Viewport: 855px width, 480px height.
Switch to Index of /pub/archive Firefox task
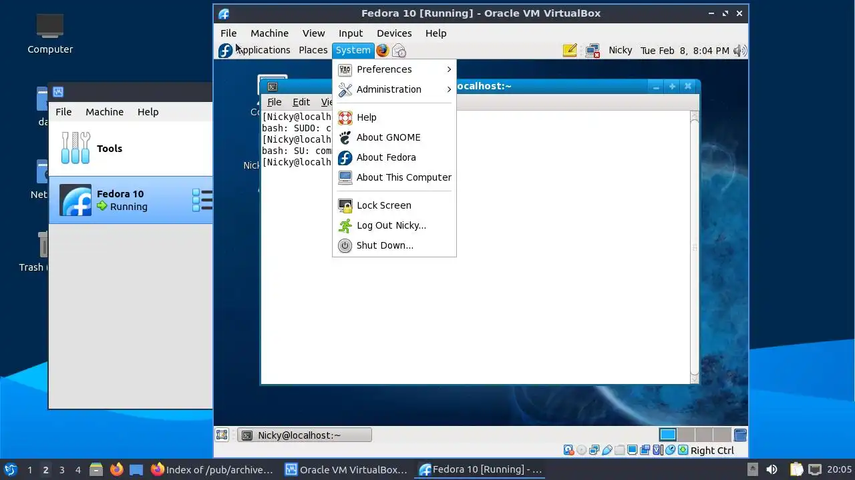[212, 469]
